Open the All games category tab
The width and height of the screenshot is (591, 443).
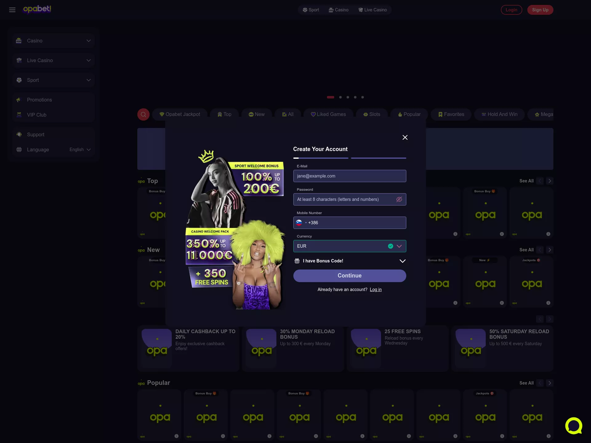tap(288, 114)
